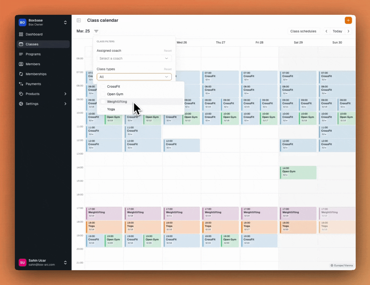Enable the Yoga class type filter
Image resolution: width=370 pixels, height=285 pixels.
103,109
